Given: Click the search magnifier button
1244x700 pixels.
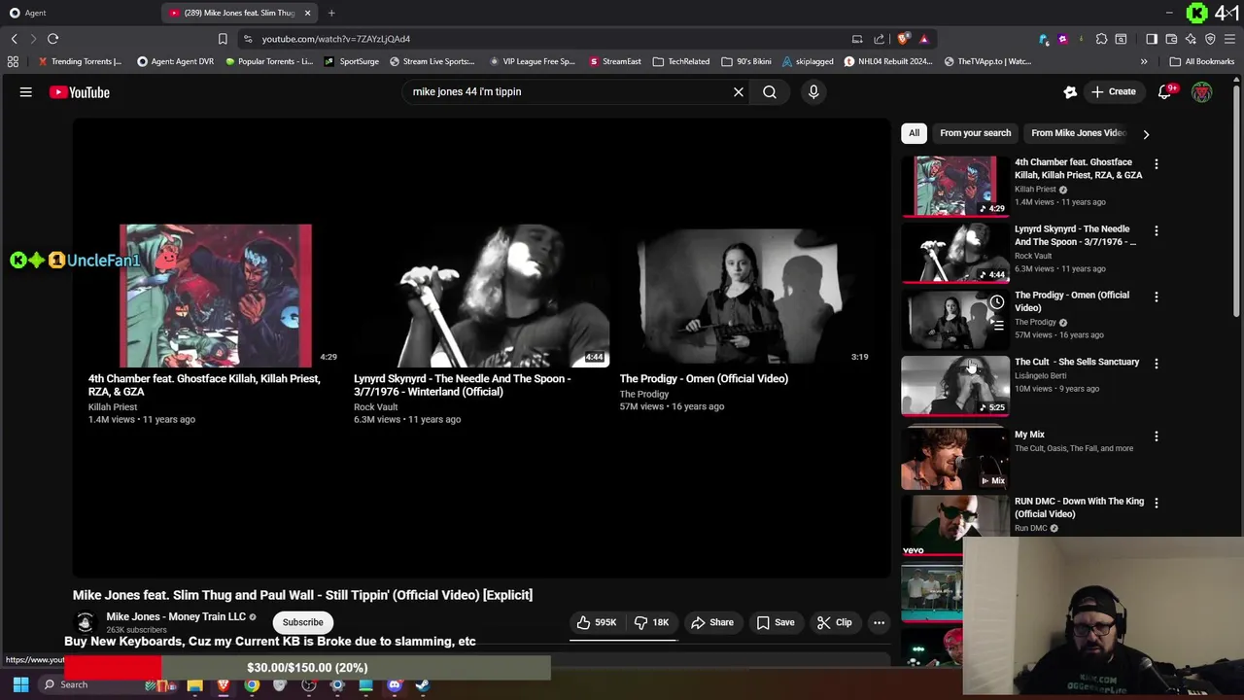Looking at the screenshot, I should click(x=770, y=92).
